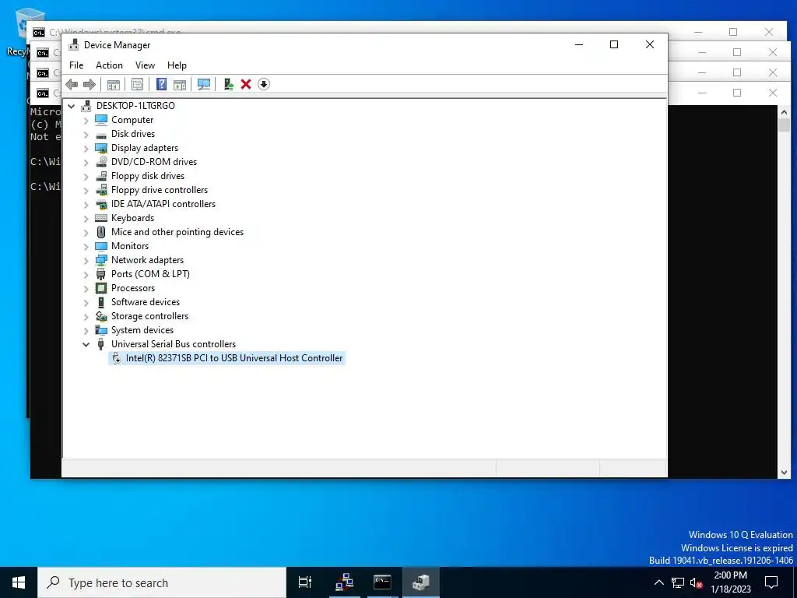Screen dimensions: 797x598
Task: Click the Disk drives category icon
Action: click(x=101, y=134)
